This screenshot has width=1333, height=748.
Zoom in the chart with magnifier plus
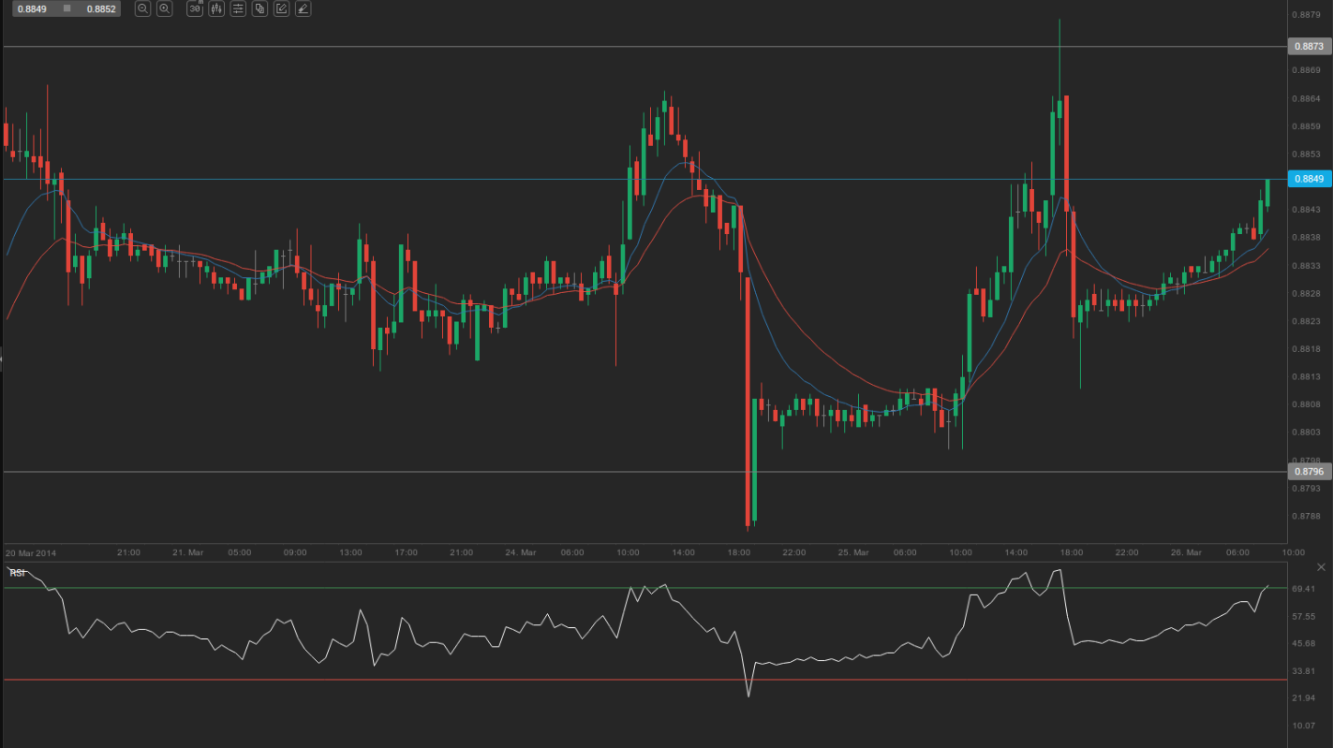pos(165,8)
